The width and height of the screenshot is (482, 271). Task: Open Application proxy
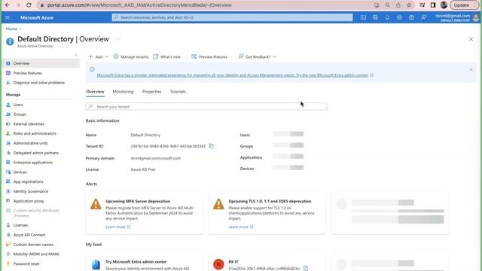[29, 201]
